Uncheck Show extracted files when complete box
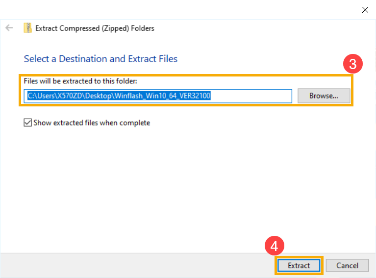376x278 pixels. (27, 123)
